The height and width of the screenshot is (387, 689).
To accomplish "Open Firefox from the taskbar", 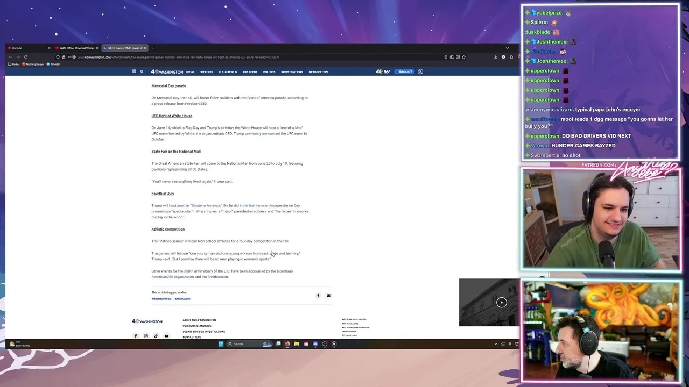I will [287, 344].
